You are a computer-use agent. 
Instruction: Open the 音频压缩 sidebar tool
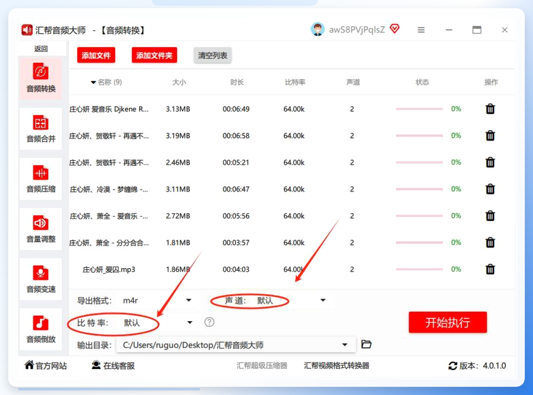click(x=40, y=179)
